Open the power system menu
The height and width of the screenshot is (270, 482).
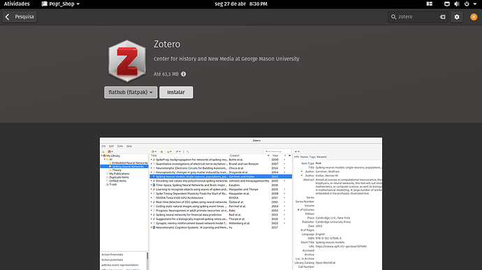coord(467,3)
